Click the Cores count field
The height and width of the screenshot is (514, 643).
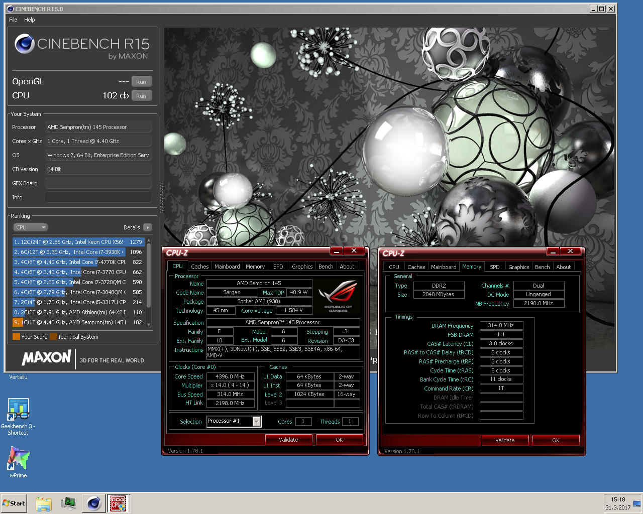303,422
